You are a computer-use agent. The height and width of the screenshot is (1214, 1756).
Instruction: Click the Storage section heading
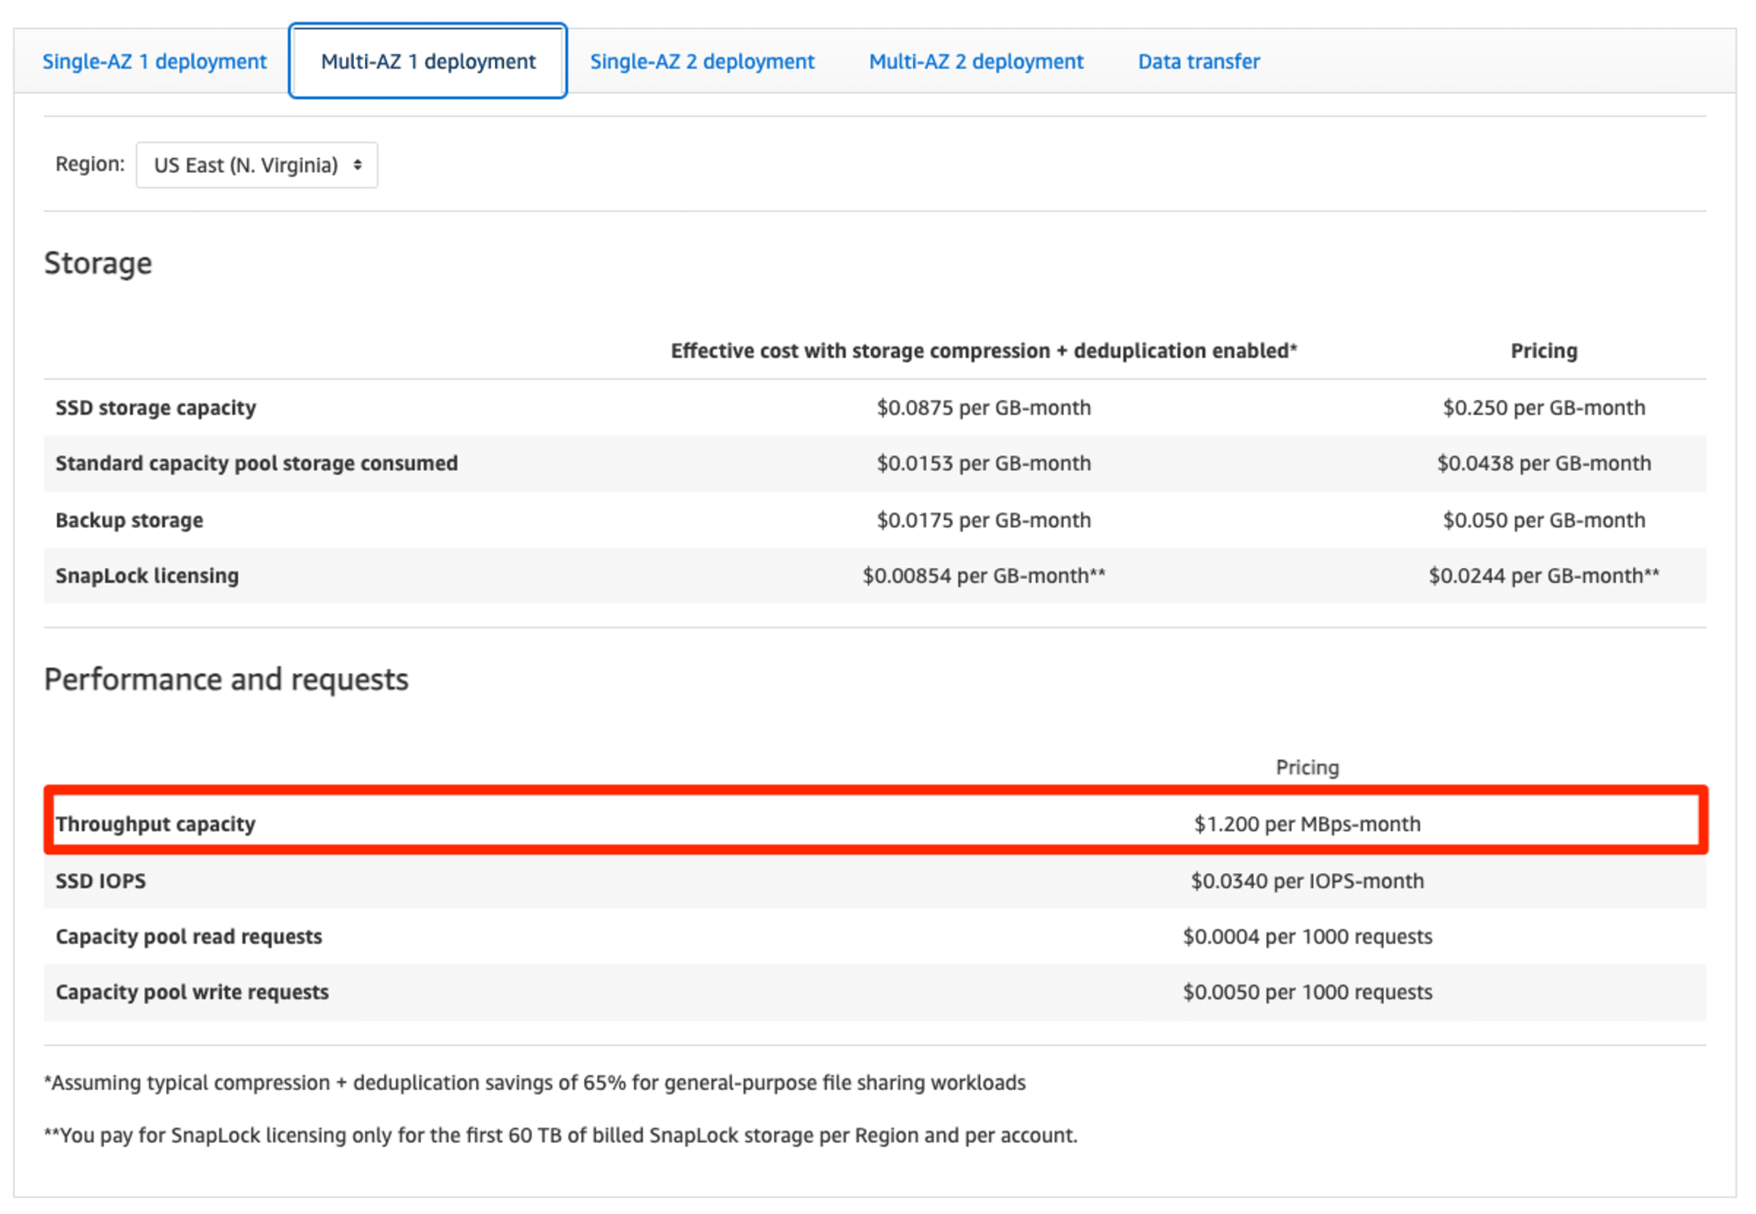tap(98, 263)
